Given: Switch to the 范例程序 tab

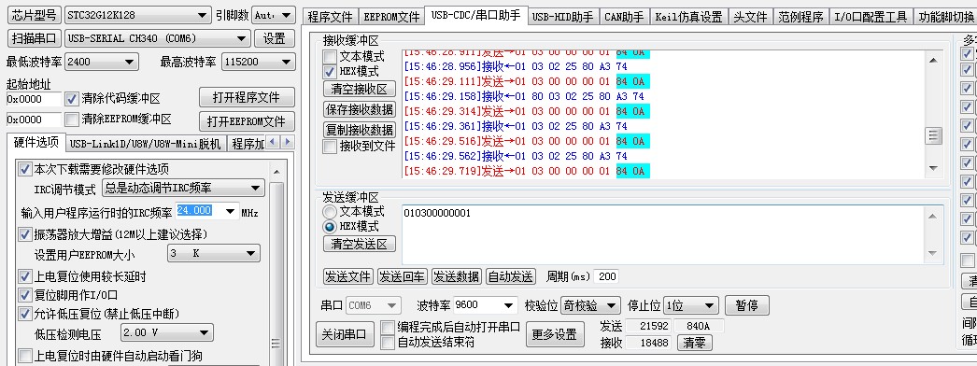Looking at the screenshot, I should pyautogui.click(x=800, y=17).
